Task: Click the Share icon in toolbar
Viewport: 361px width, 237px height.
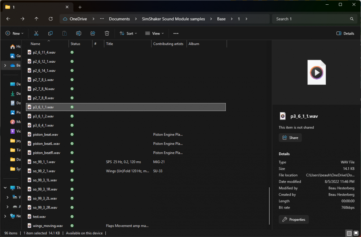Action: pyautogui.click(x=92, y=33)
